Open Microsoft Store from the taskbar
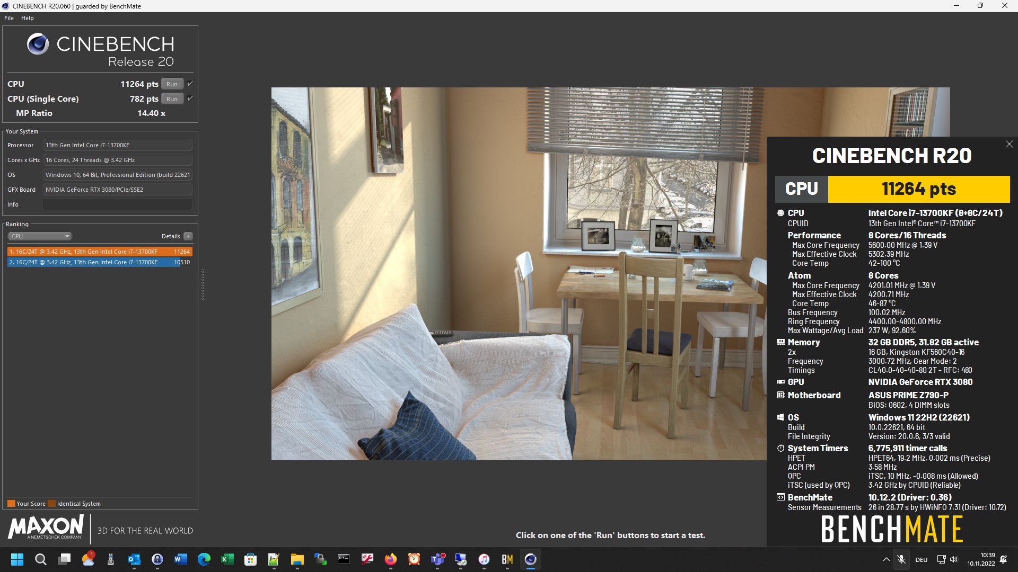 point(251,559)
